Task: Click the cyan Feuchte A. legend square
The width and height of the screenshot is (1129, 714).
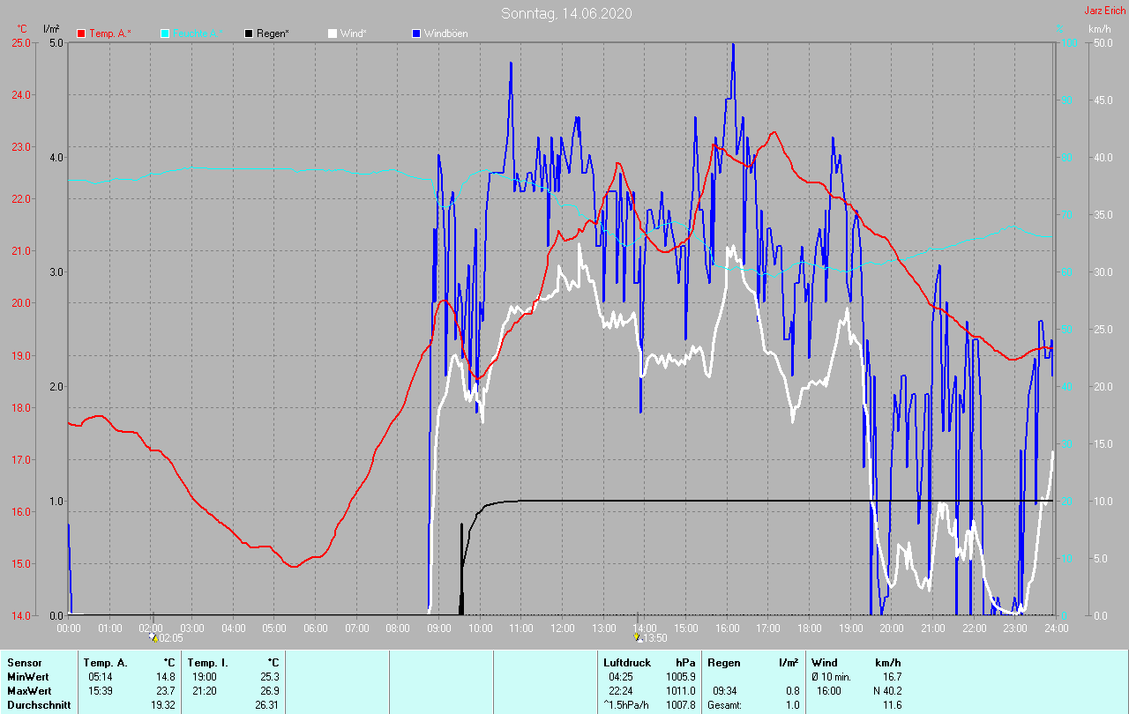Action: pos(165,33)
